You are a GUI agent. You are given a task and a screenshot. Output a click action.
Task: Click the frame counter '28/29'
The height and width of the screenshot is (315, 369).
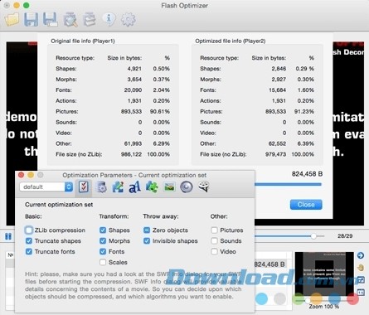(x=345, y=236)
